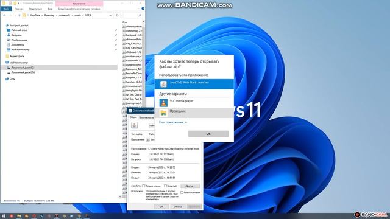Viewport: 390px width, 219px height.
Task: Open the Windows Start button
Action: [x=4, y=216]
